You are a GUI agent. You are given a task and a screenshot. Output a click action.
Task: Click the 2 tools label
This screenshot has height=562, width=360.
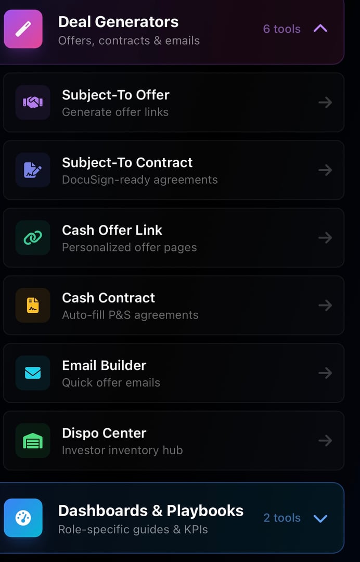click(281, 518)
